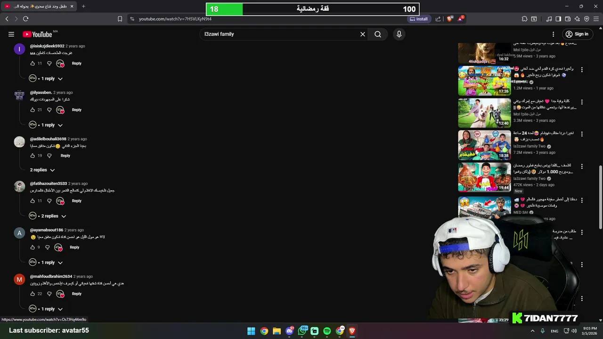Open Brave VPN shield icon

[587, 19]
